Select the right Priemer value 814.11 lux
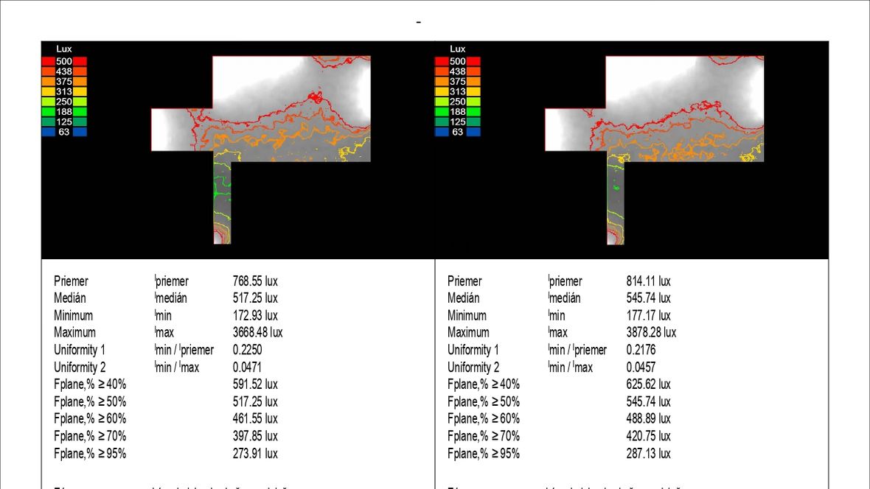Screen dimensions: 870x489 [649, 281]
